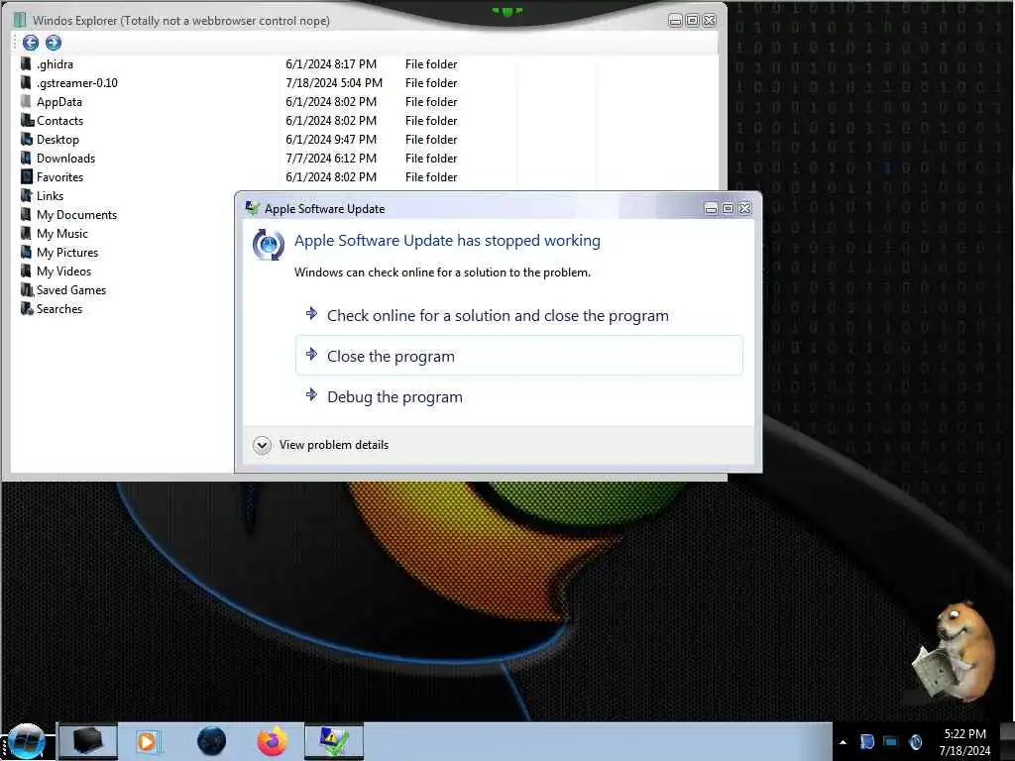Image resolution: width=1015 pixels, height=761 pixels.
Task: Select the Saved Games folder icon
Action: click(27, 289)
